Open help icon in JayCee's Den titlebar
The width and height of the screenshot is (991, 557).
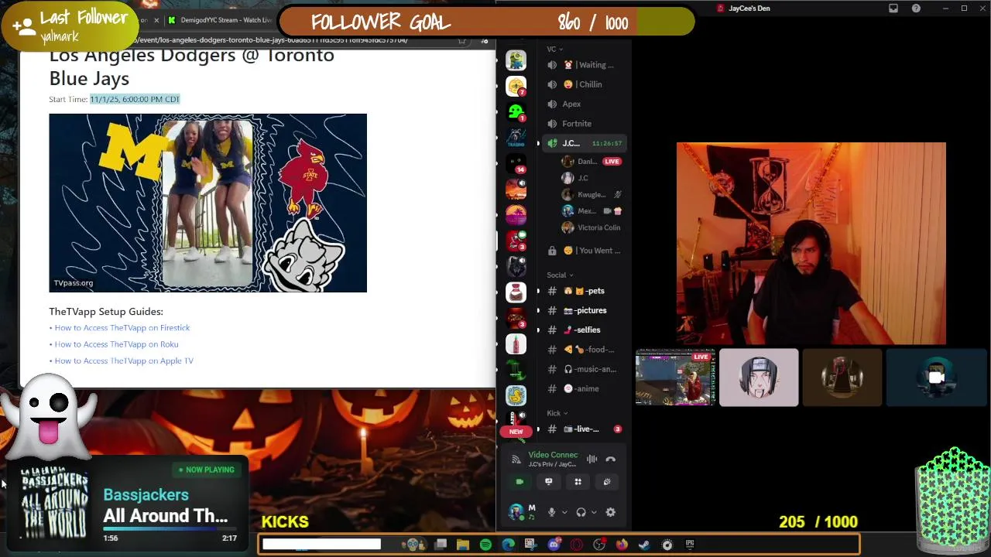[x=916, y=9]
